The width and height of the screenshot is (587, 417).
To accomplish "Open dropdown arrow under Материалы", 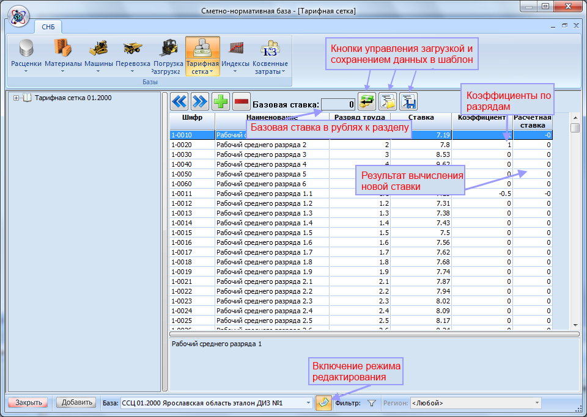I will [x=62, y=71].
